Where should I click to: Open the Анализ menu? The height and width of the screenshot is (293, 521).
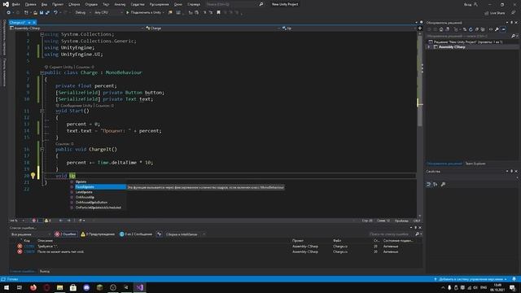click(120, 4)
